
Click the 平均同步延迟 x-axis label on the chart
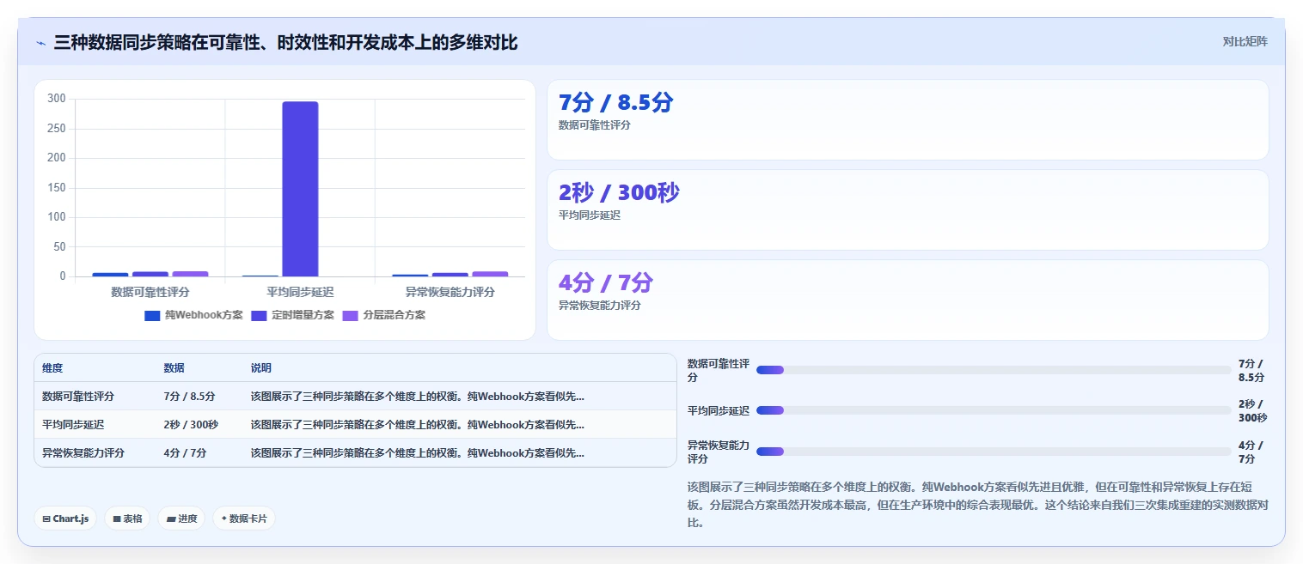coord(300,293)
